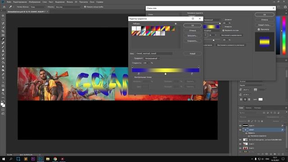
Task: Select the middle yellow color stop
Action: click(x=166, y=74)
